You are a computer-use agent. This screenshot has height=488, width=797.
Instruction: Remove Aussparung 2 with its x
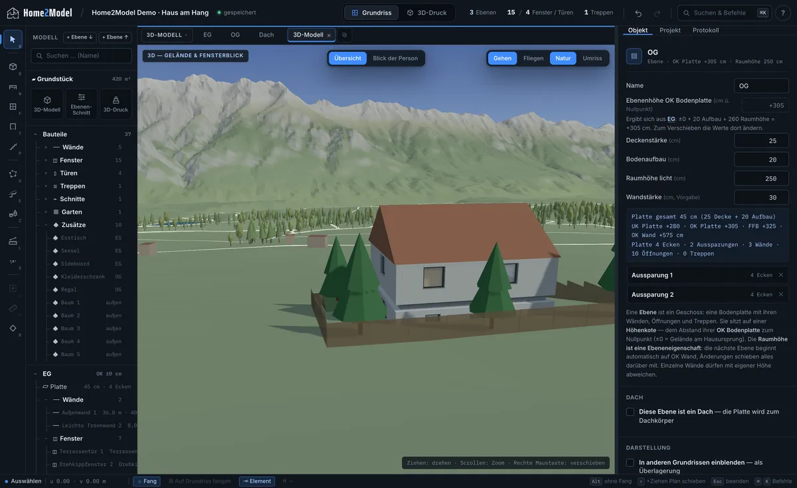pos(781,294)
